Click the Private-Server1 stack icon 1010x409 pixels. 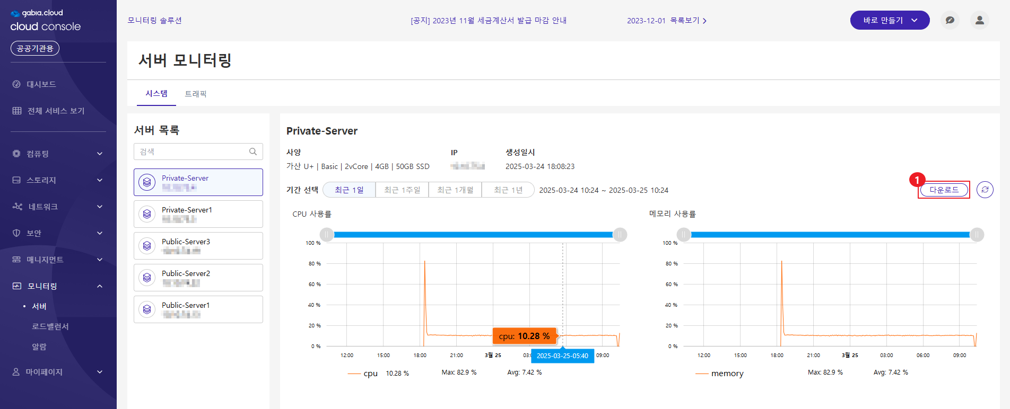coord(147,214)
